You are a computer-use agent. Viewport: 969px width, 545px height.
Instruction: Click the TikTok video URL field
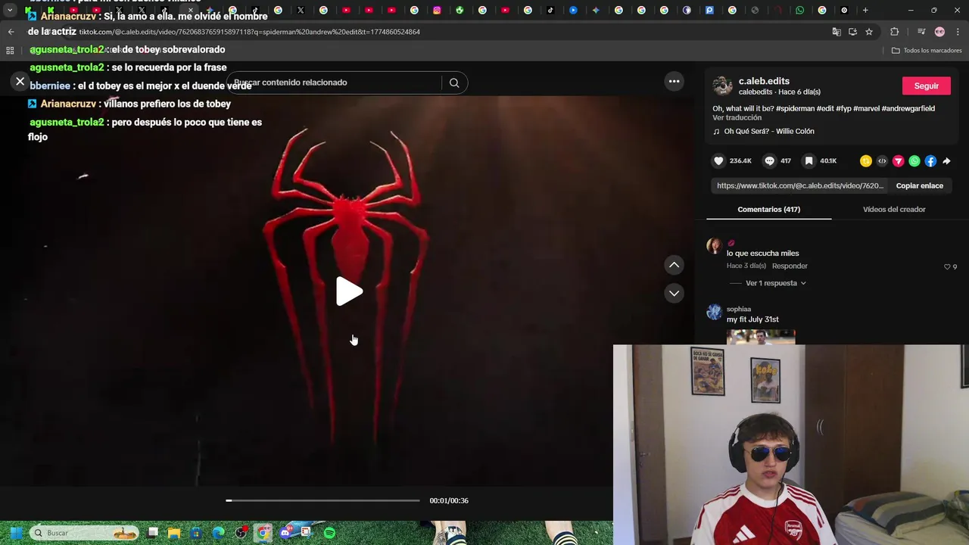[x=800, y=185]
